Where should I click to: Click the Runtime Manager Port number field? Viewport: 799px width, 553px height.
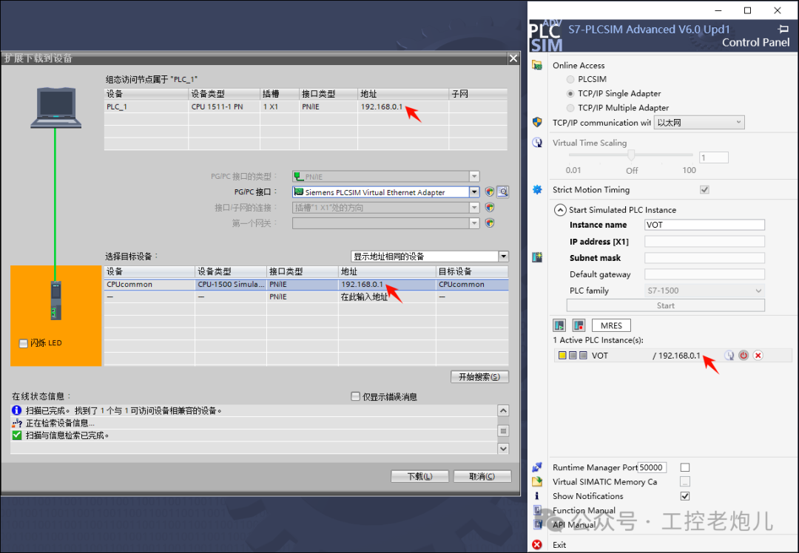(652, 467)
